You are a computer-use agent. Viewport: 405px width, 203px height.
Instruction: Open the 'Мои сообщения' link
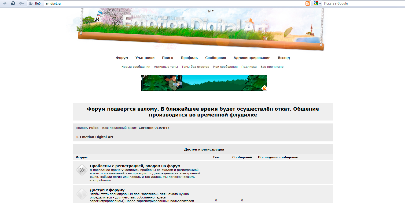[x=225, y=67]
